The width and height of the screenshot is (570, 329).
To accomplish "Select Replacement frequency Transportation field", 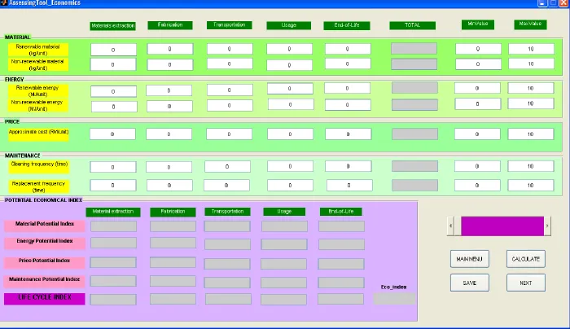I will click(x=226, y=185).
